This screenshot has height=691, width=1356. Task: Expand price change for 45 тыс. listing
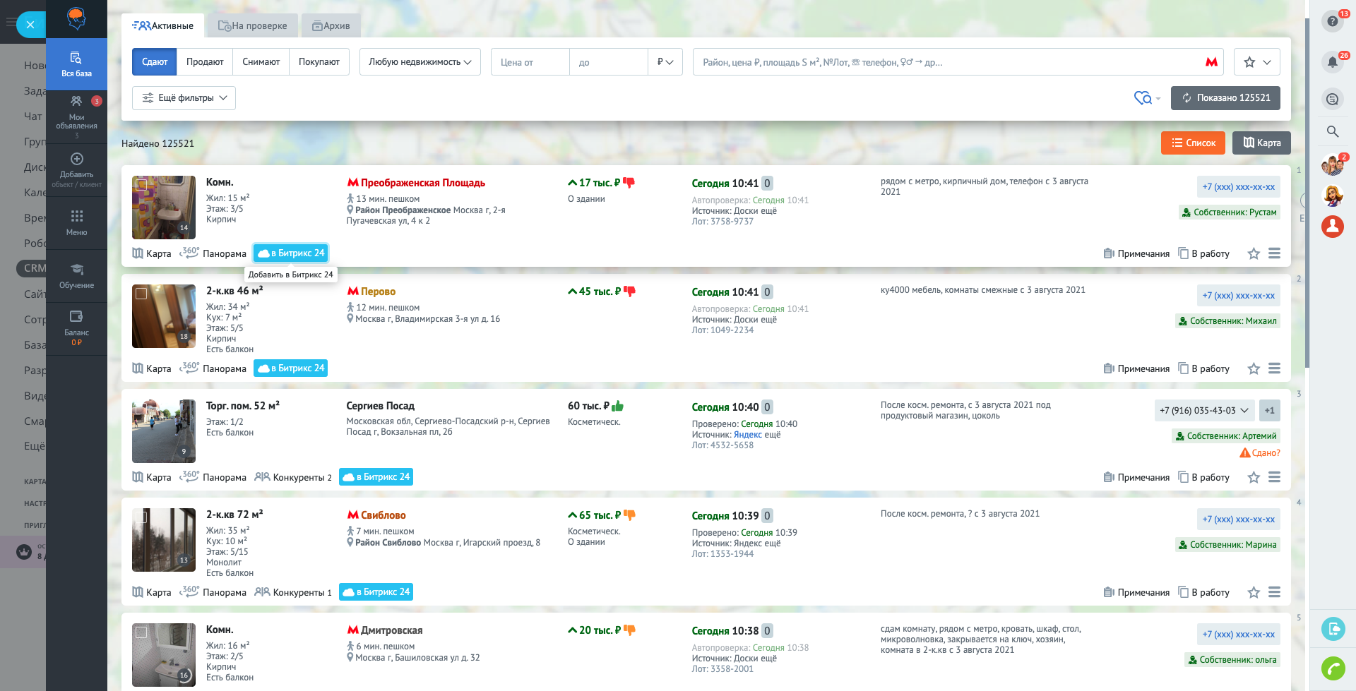pos(572,292)
